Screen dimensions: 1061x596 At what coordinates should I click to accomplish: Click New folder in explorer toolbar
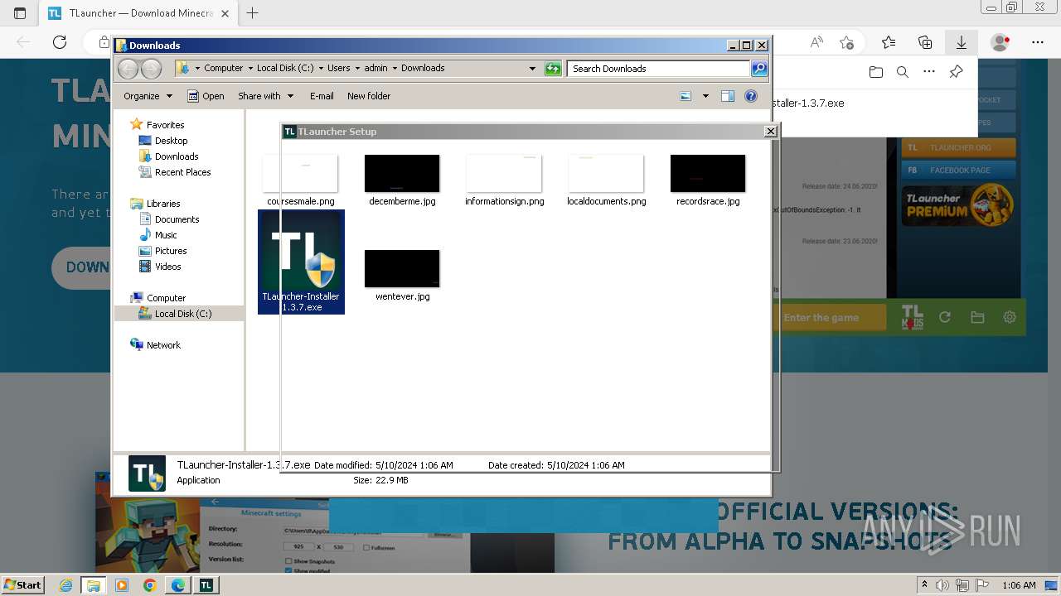pos(369,96)
